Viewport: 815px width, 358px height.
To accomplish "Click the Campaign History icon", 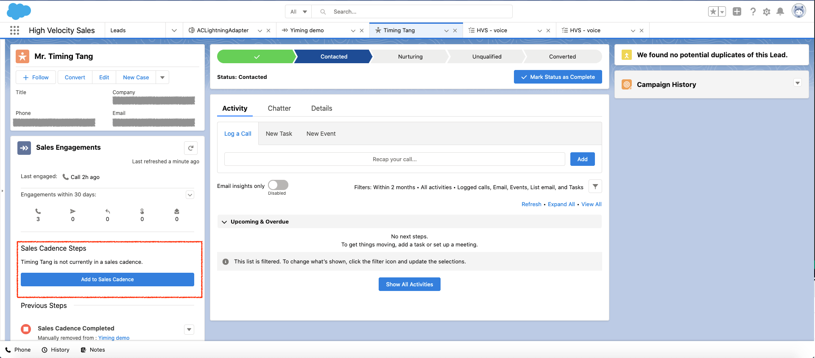I will (627, 84).
